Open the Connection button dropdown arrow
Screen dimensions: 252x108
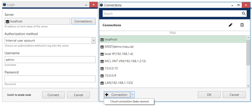(133, 95)
